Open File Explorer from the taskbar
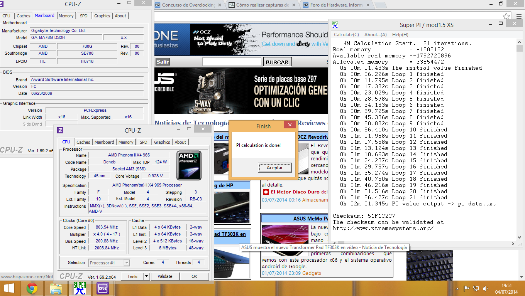Image resolution: width=525 pixels, height=296 pixels. (56, 288)
